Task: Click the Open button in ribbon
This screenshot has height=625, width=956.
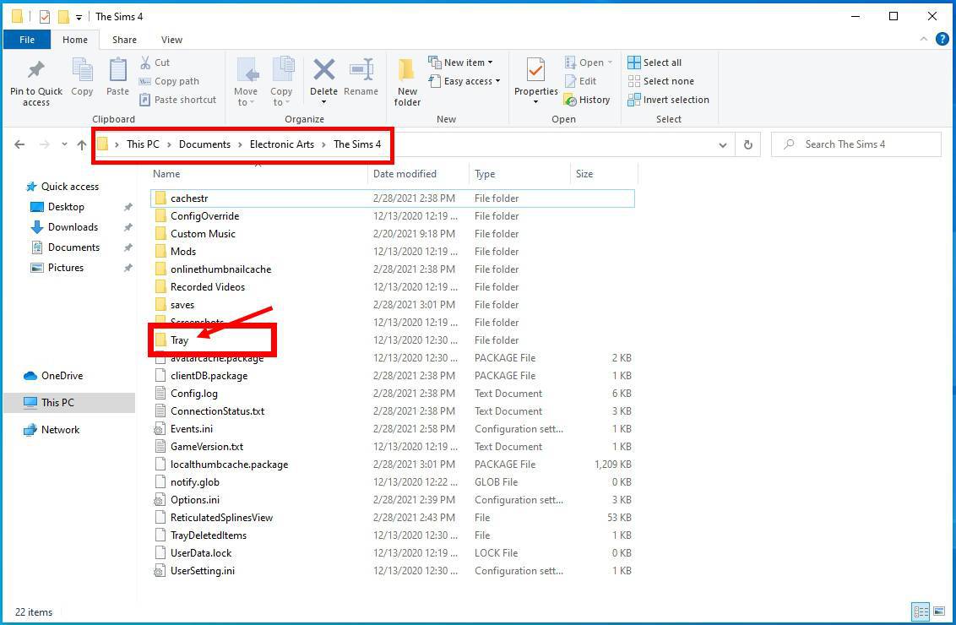Action: [x=589, y=62]
